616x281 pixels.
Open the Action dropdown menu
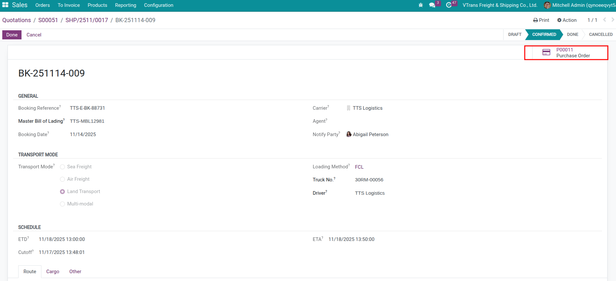[x=567, y=20]
